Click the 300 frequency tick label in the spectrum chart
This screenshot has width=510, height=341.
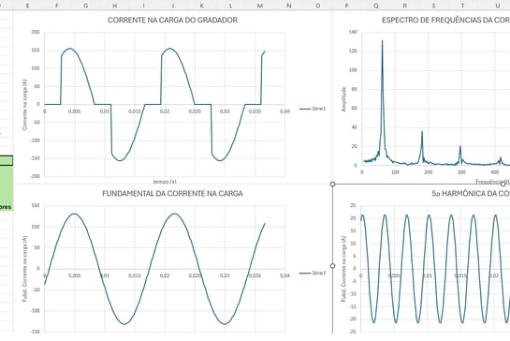(461, 172)
